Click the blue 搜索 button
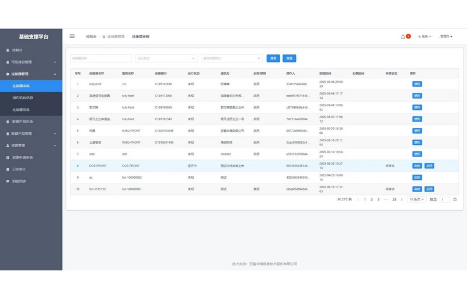 [x=273, y=58]
